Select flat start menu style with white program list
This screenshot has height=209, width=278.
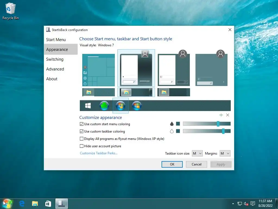174,68
